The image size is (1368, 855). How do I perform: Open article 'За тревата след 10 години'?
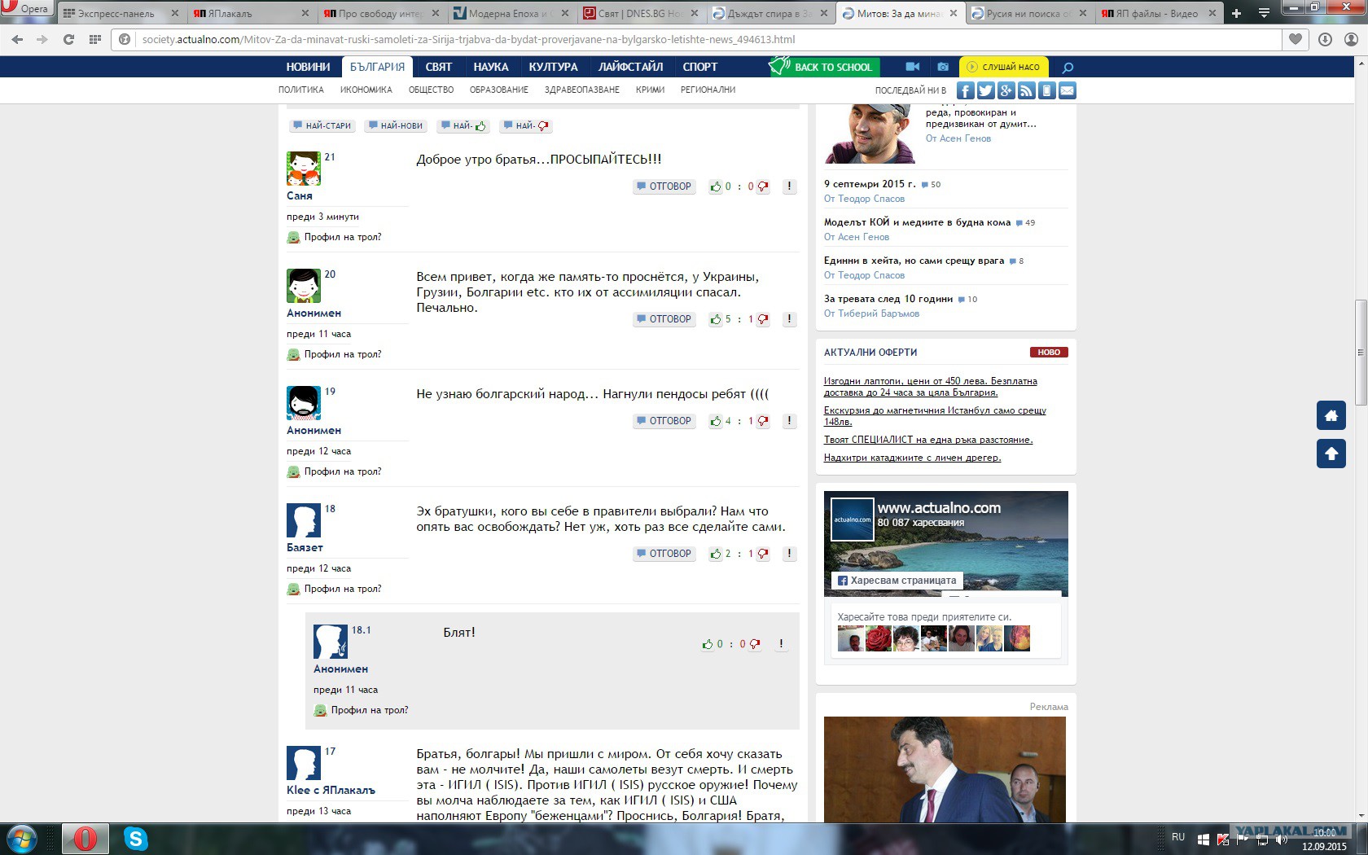(x=888, y=299)
